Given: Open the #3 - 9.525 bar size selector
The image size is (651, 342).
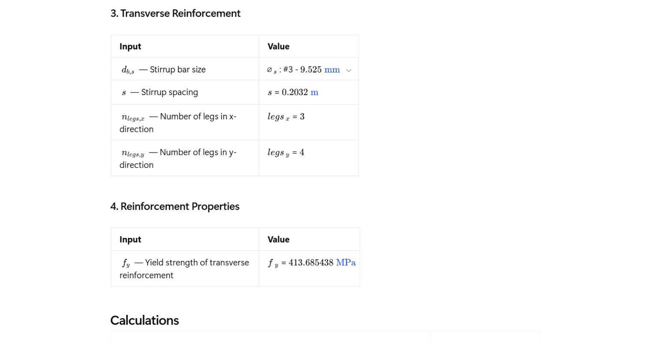Looking at the screenshot, I should pos(302,69).
